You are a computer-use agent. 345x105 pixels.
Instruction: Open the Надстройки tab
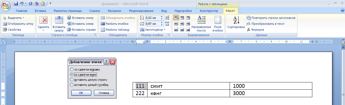183,11
